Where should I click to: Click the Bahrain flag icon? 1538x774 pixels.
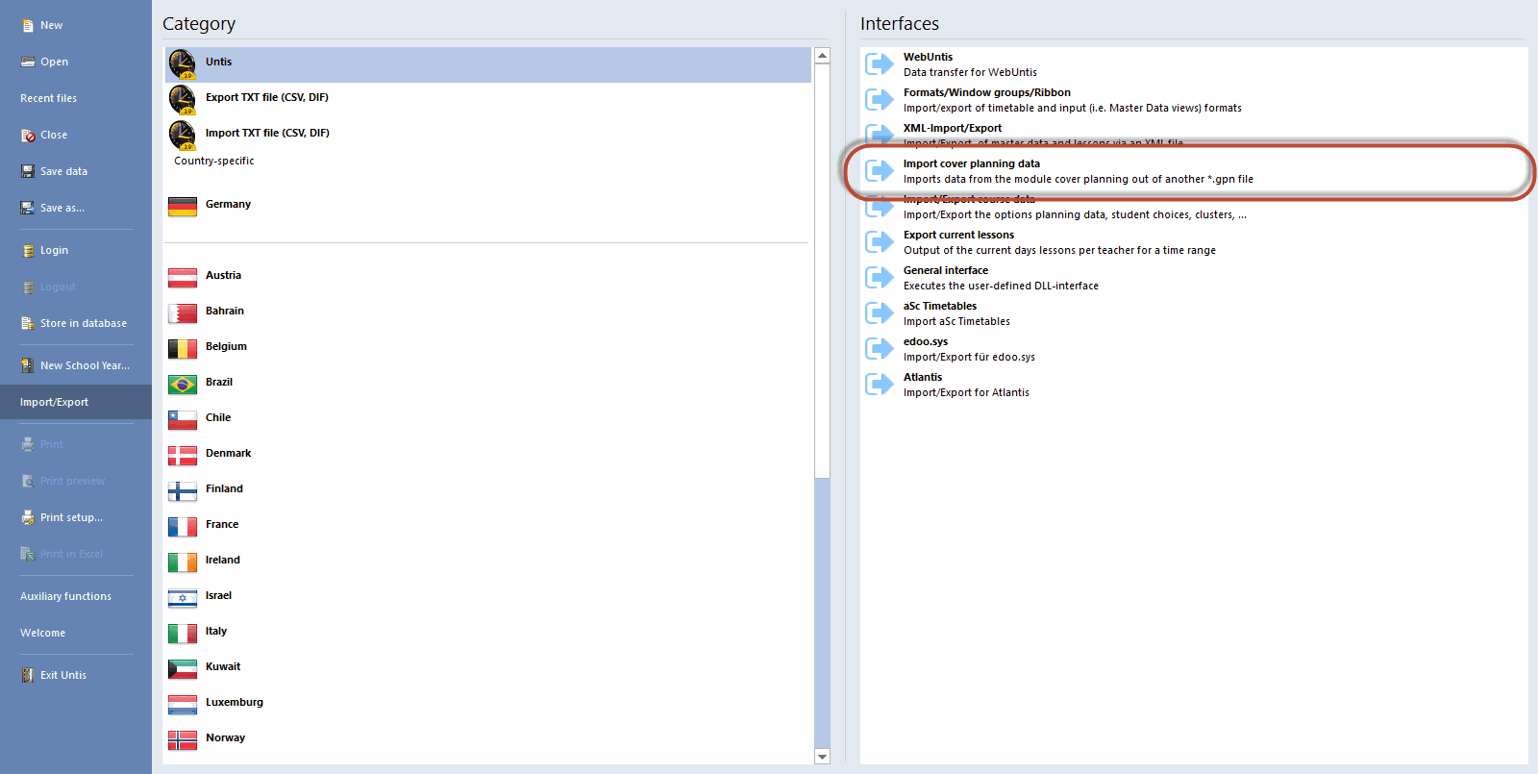[x=183, y=313]
